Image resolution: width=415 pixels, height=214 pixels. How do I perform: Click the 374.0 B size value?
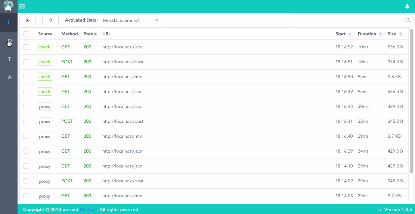click(x=395, y=62)
